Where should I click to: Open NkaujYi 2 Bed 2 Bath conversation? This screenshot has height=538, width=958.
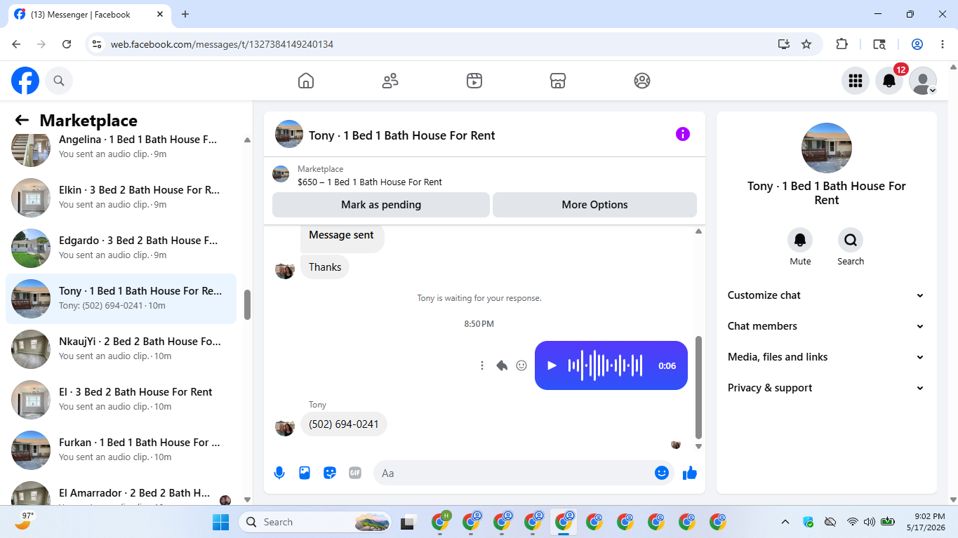(x=121, y=349)
